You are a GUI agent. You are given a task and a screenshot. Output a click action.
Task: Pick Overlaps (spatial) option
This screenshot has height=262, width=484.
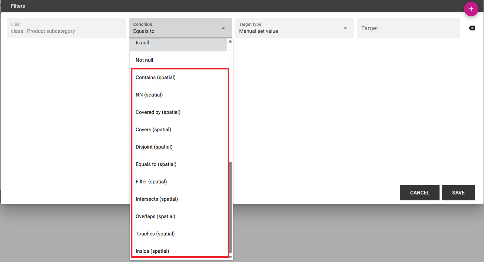tap(178, 216)
